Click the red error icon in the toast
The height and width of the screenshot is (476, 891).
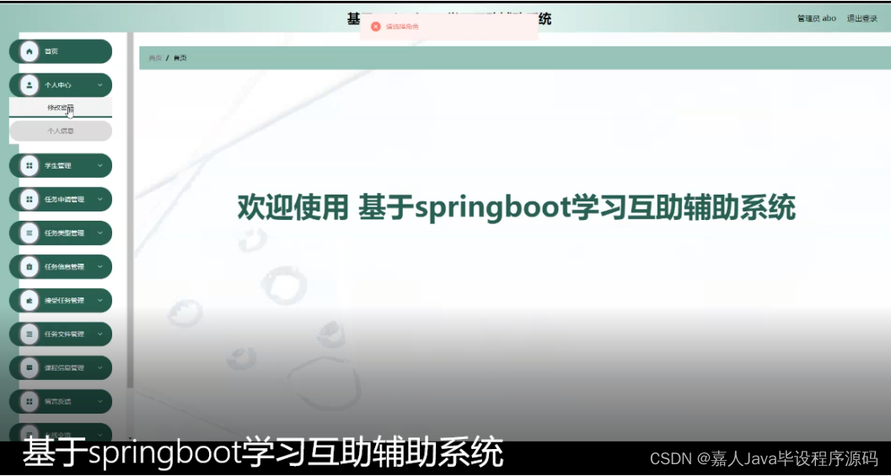pyautogui.click(x=376, y=27)
